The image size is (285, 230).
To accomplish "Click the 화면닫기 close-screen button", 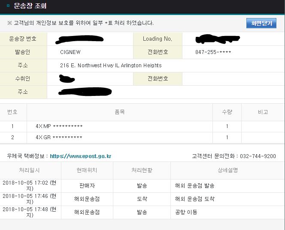I will pyautogui.click(x=261, y=23).
